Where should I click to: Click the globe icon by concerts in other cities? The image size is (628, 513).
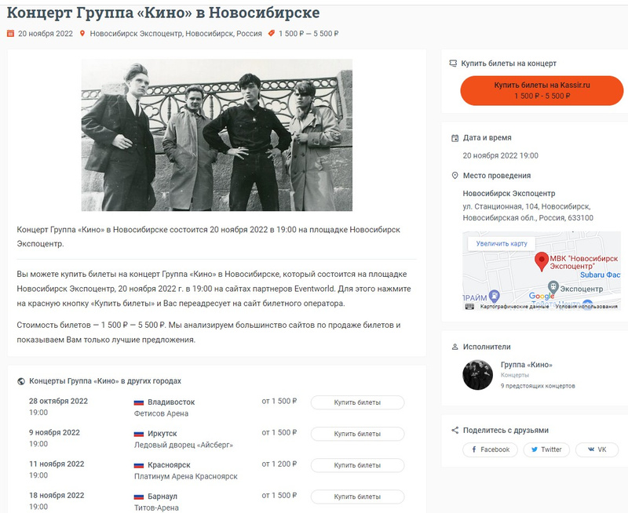click(x=21, y=381)
